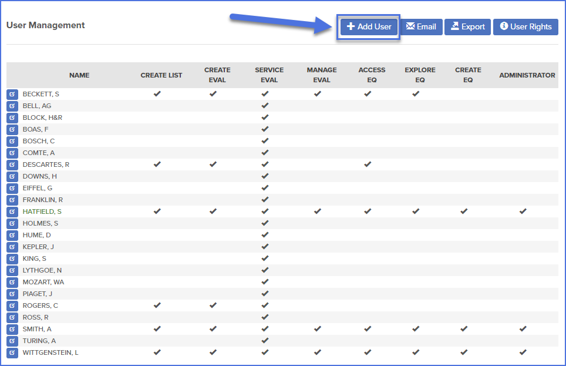Toggle Administrator checkmark for SMITH, A
This screenshot has height=366, width=566.
pyautogui.click(x=523, y=329)
